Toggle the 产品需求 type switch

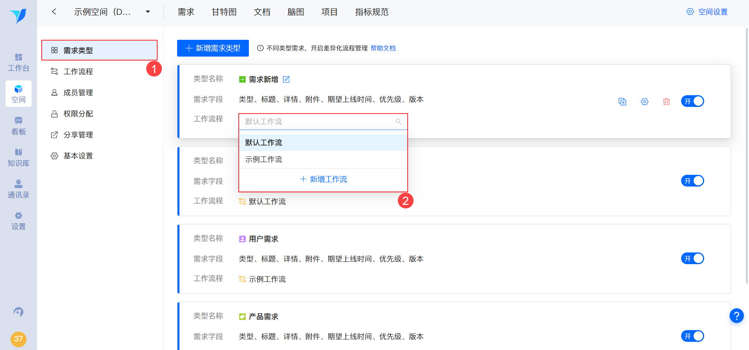692,336
